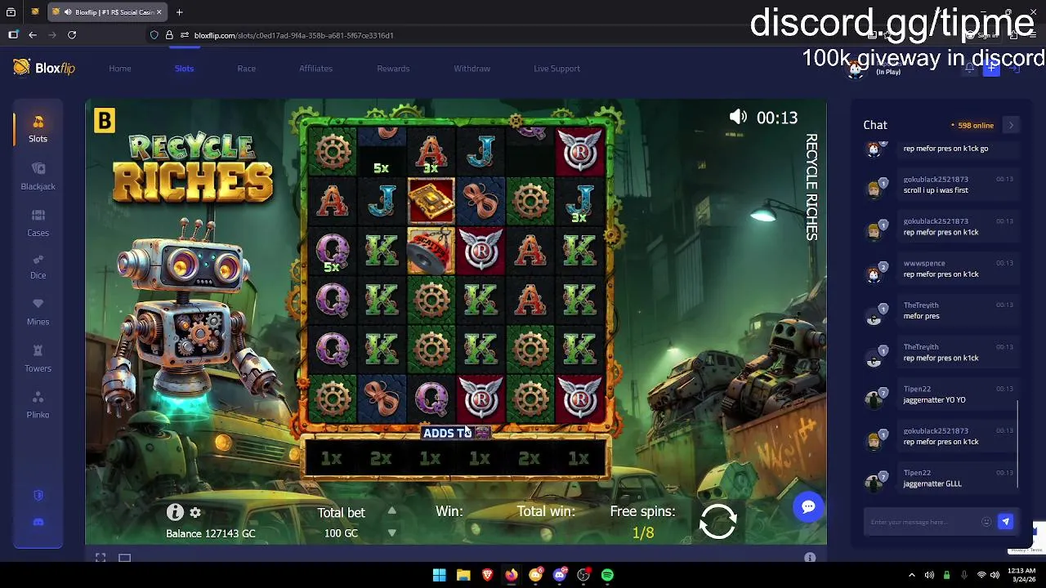1046x588 pixels.
Task: Open the Affiliates page
Action: click(315, 69)
